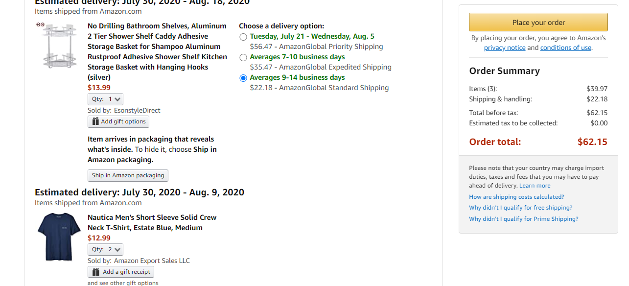Viewport: 629px width, 286px height.
Task: Open the conditions of use link
Action: (x=565, y=48)
